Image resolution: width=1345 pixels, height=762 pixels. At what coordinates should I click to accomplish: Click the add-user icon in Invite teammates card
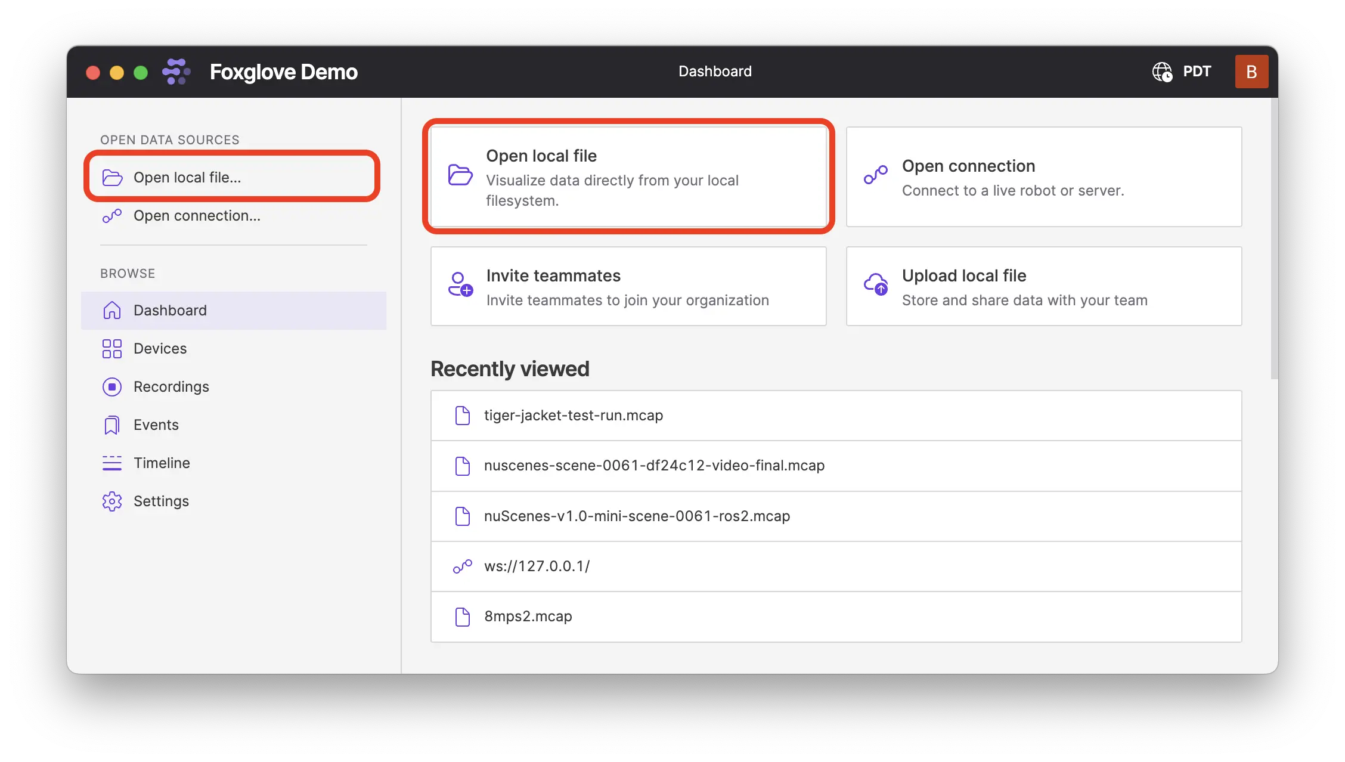pyautogui.click(x=460, y=284)
